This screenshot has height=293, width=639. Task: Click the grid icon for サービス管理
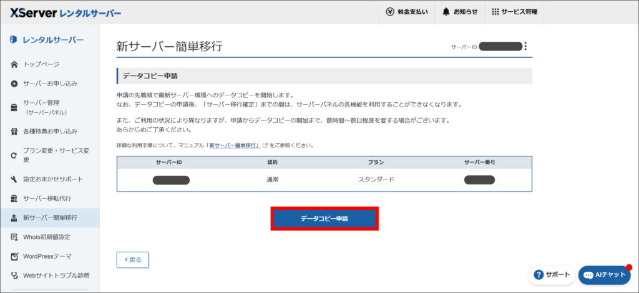495,12
